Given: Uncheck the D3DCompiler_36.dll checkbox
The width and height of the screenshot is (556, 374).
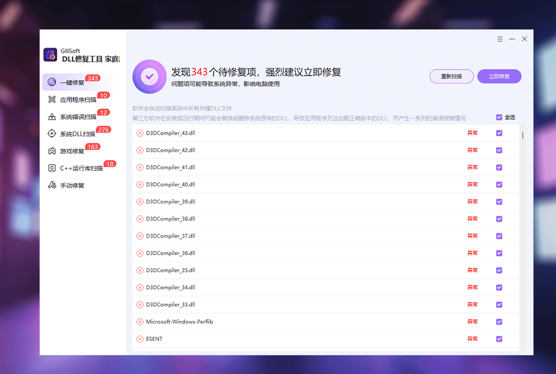Looking at the screenshot, I should 499,253.
